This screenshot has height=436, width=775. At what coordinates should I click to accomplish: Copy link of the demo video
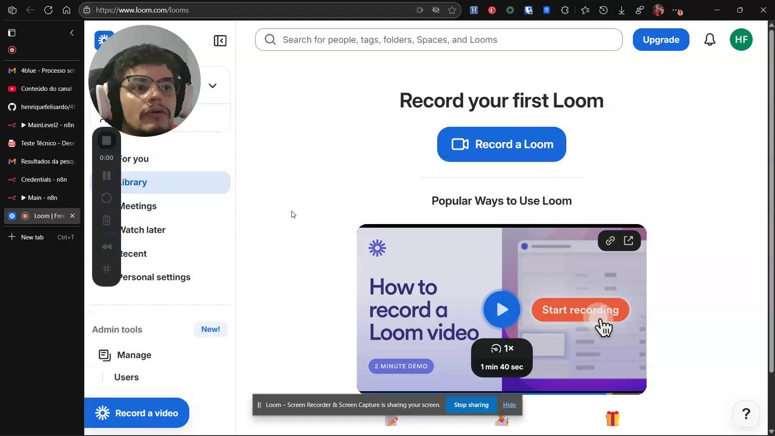point(610,241)
